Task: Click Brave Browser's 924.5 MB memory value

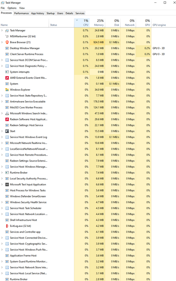Action: 99,42
